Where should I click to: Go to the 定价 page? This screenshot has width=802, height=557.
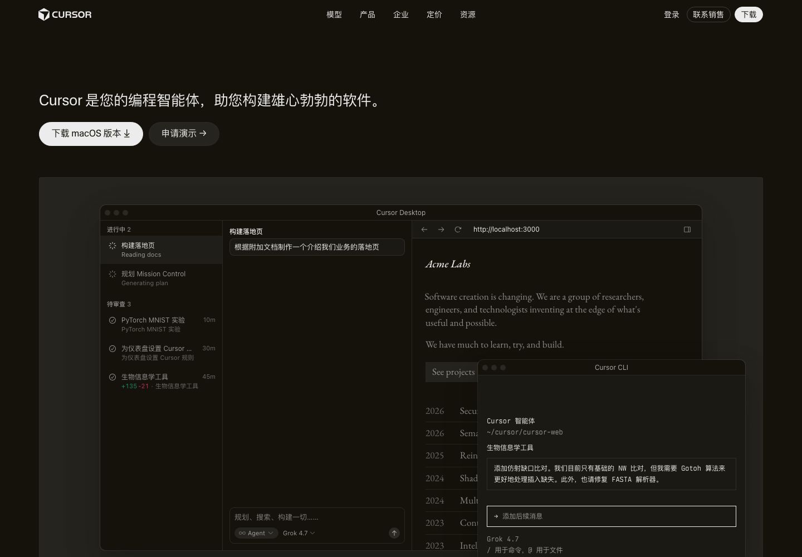[434, 14]
